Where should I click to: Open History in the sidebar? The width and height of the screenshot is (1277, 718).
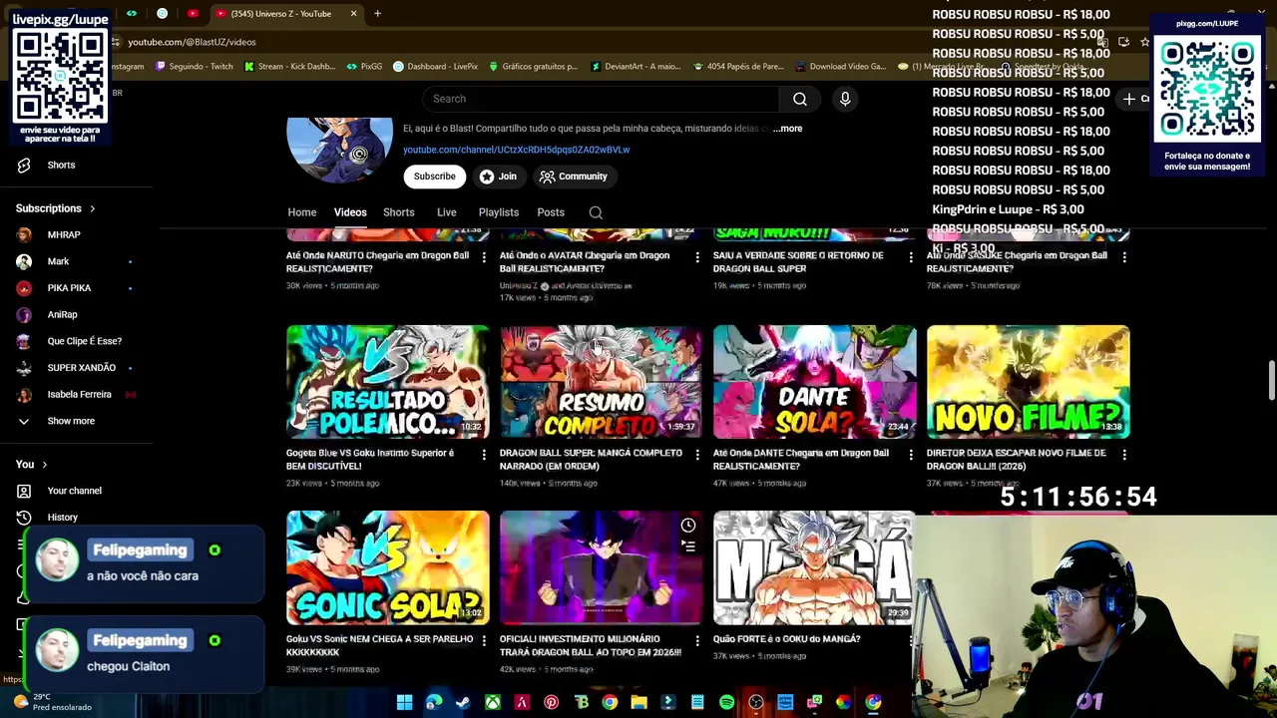pos(62,518)
